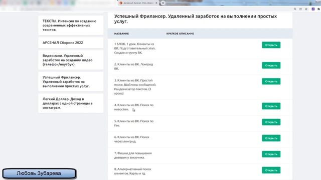Click lesson title 8. Альтернативный поиск клиентов
The image size is (321, 180).
(x=132, y=171)
